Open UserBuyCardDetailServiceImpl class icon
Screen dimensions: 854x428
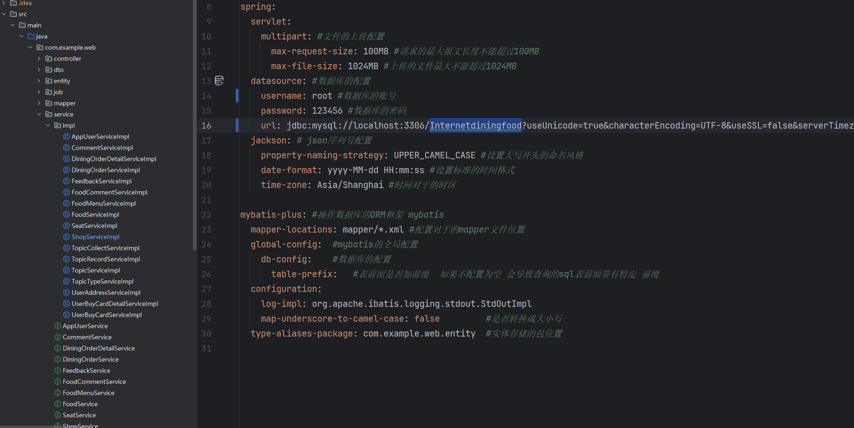66,304
